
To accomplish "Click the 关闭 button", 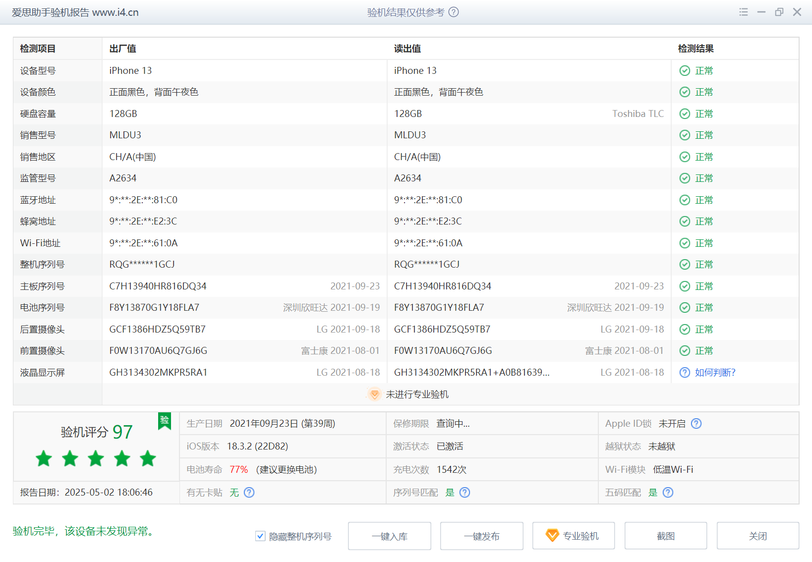I will (x=758, y=536).
